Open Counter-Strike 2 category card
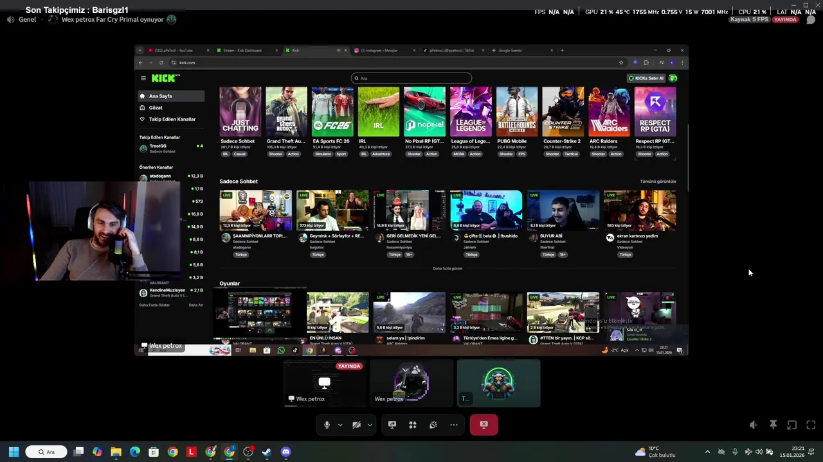The width and height of the screenshot is (823, 462). (563, 122)
